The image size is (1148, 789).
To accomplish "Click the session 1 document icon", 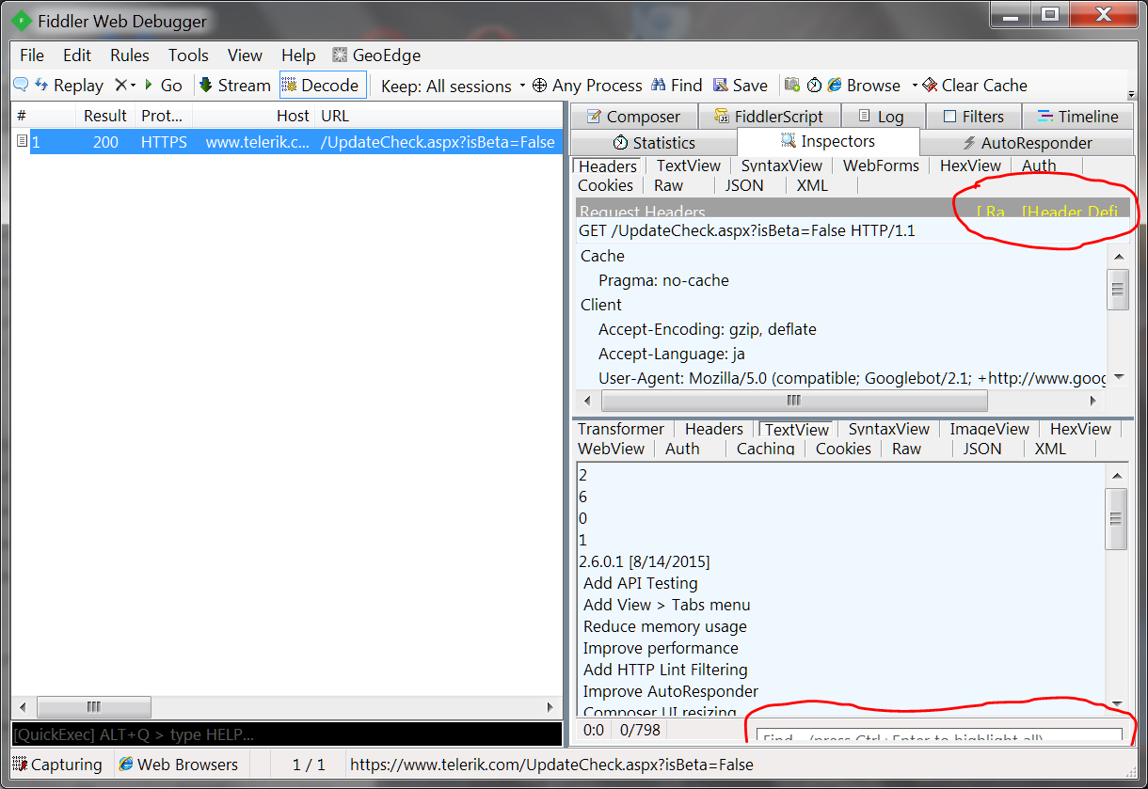I will [22, 142].
